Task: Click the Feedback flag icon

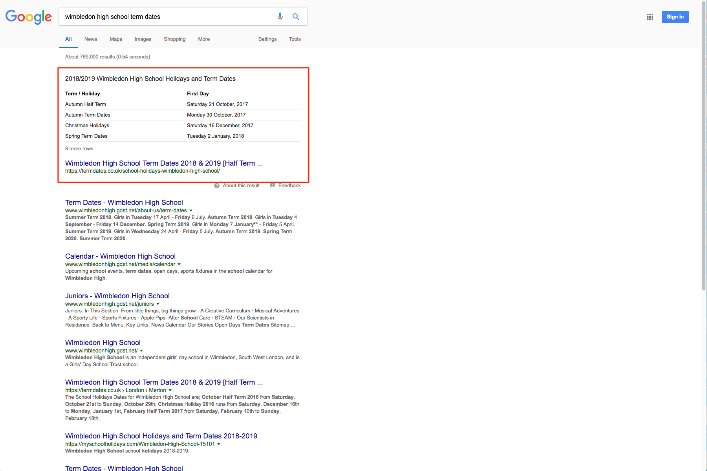Action: point(273,185)
